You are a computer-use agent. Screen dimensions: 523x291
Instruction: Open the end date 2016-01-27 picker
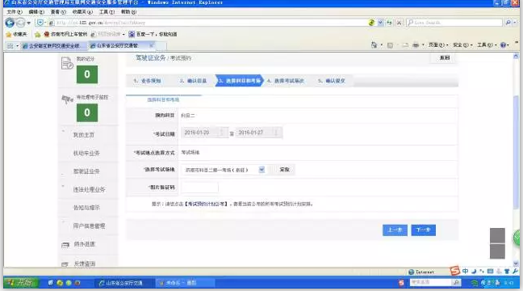pos(258,133)
